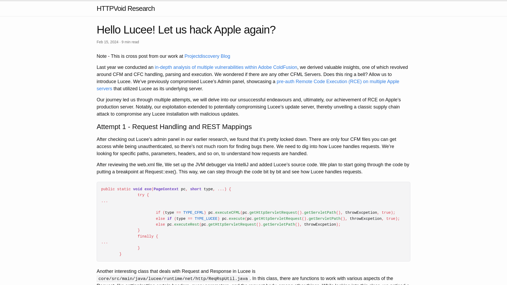Click the finally { code line

(x=148, y=236)
